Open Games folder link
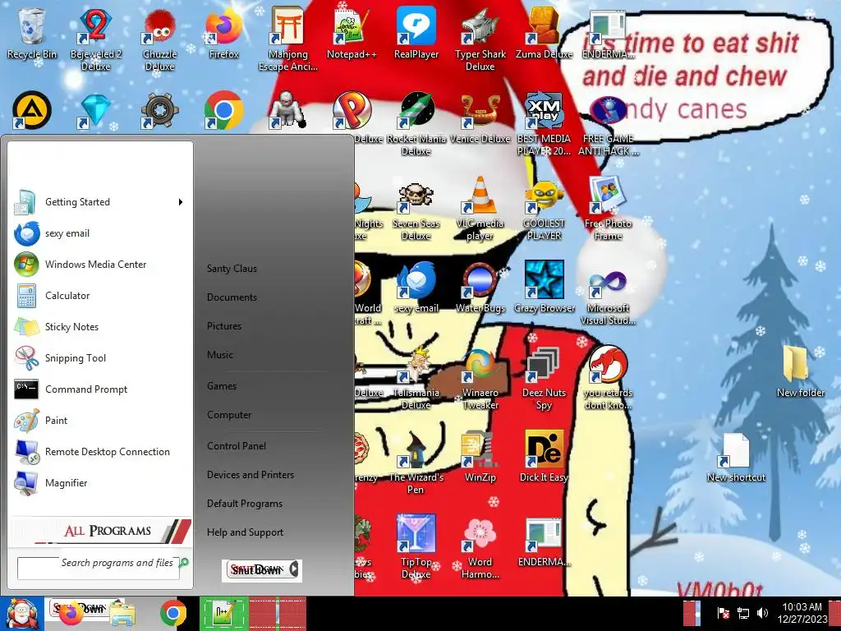The width and height of the screenshot is (841, 631). coord(222,386)
